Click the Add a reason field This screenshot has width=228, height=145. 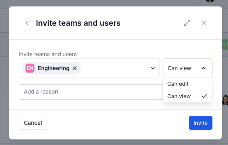pyautogui.click(x=91, y=92)
